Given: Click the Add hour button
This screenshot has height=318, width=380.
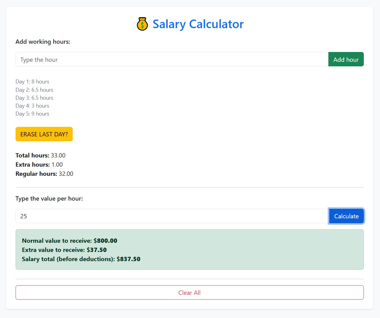Looking at the screenshot, I should [346, 59].
